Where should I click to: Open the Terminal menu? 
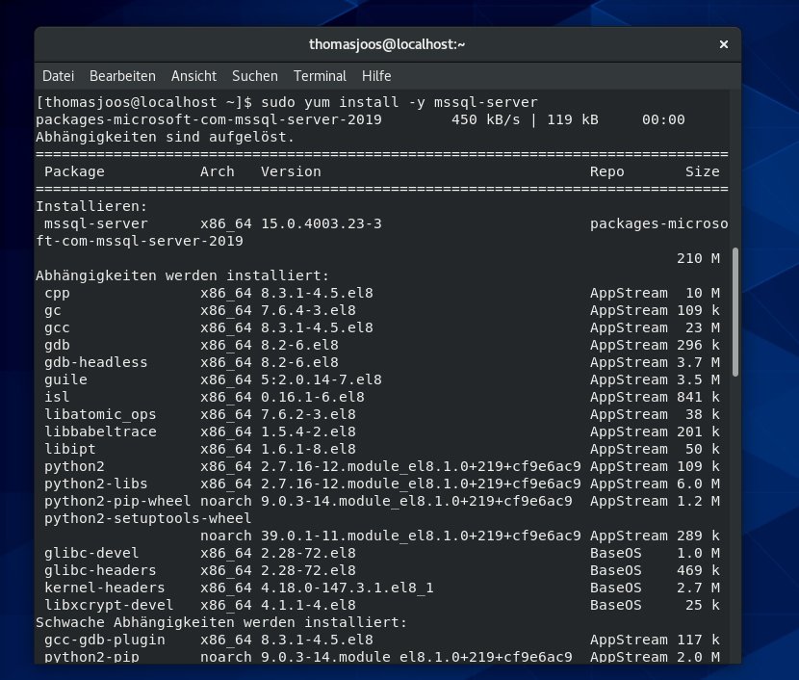tap(320, 76)
